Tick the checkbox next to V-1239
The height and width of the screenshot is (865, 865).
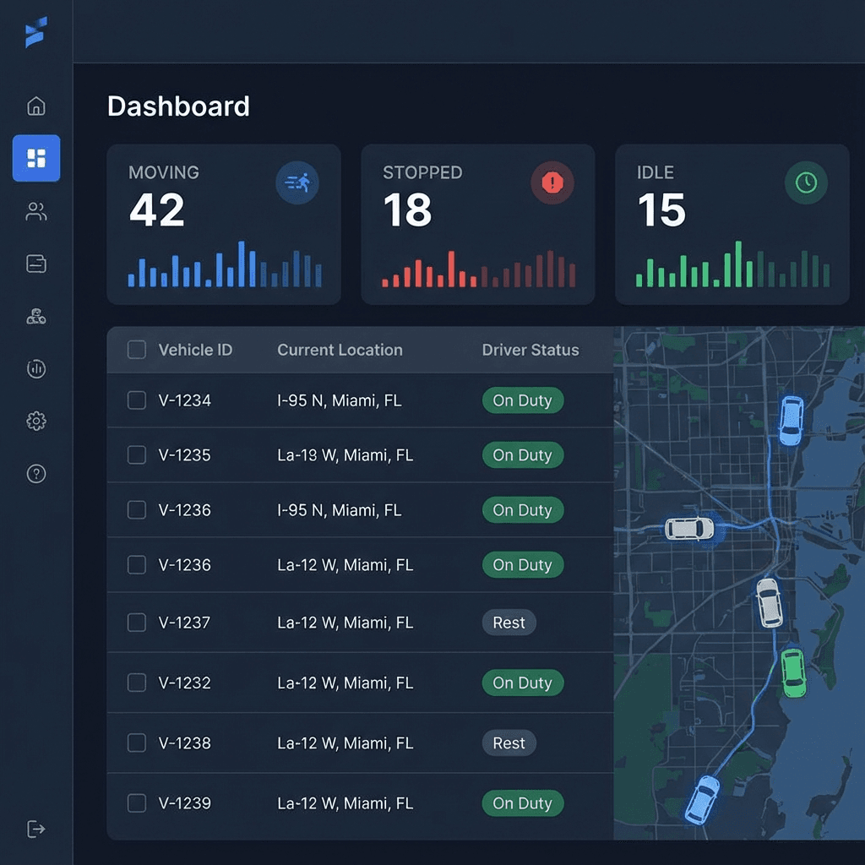[136, 803]
